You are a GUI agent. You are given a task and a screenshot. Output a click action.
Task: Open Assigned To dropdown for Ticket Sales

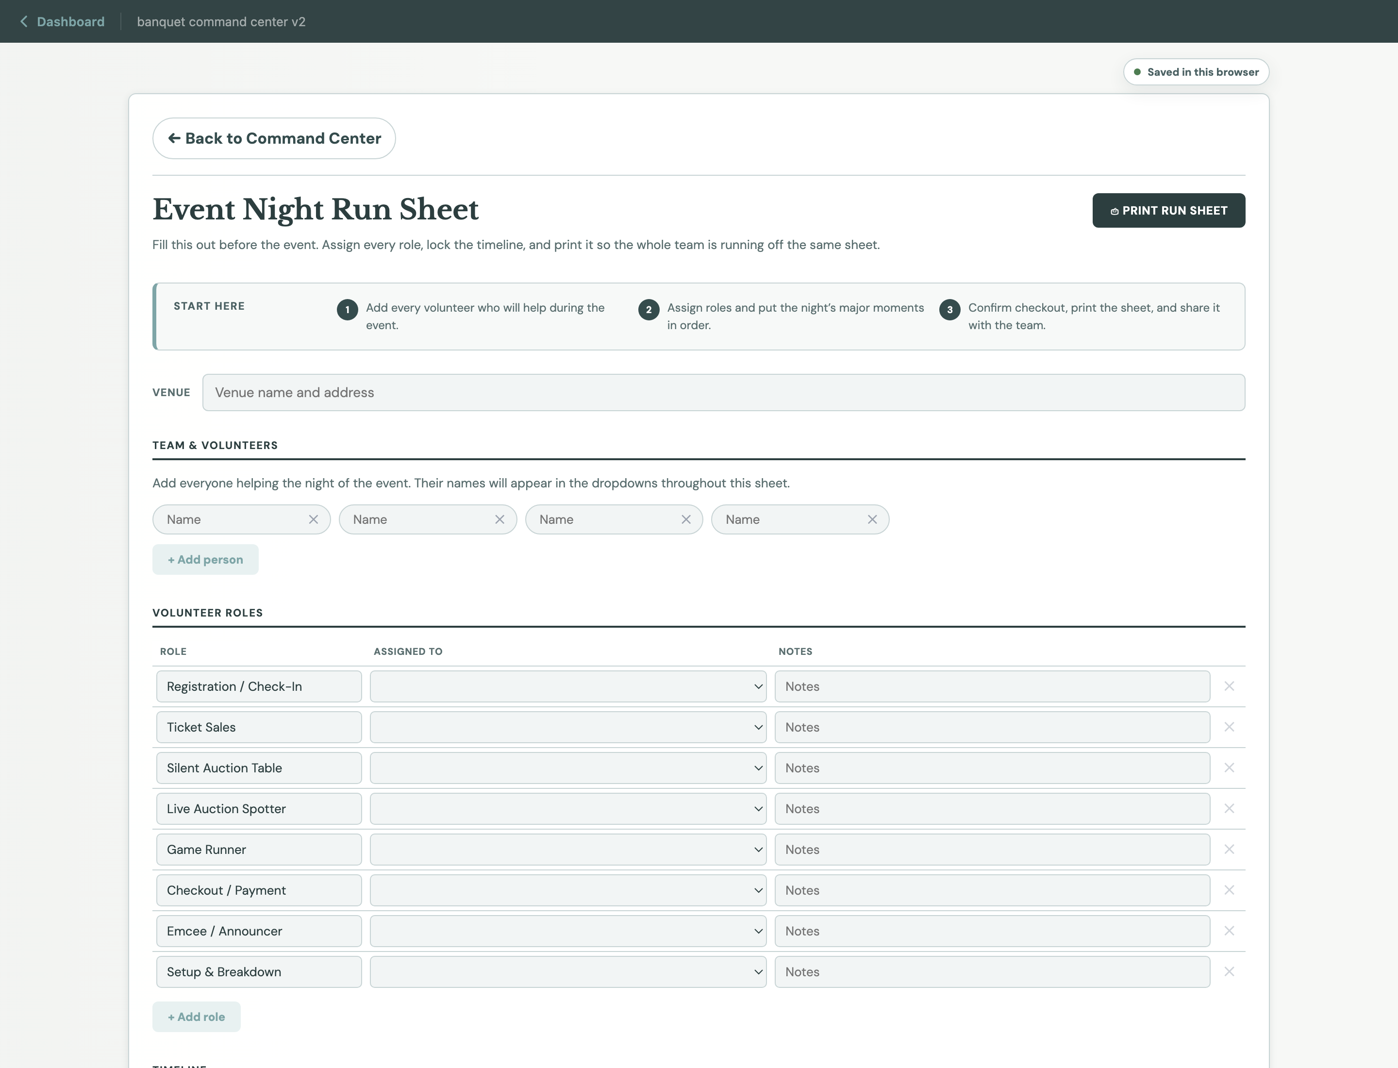(568, 727)
